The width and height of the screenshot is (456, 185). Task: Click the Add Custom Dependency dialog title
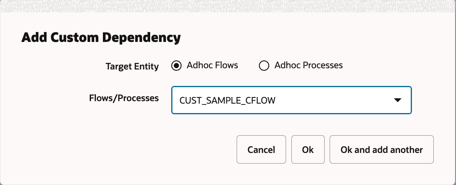point(101,38)
